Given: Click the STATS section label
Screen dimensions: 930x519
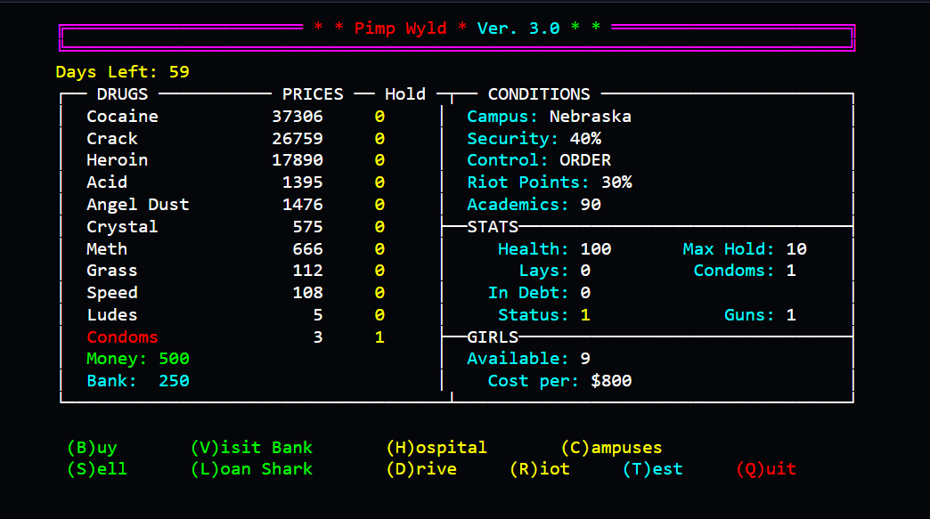Looking at the screenshot, I should tap(493, 227).
